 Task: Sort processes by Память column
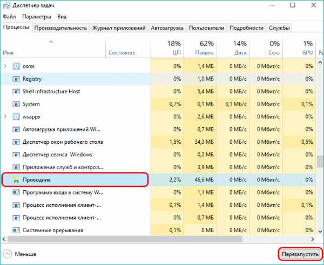coord(200,48)
